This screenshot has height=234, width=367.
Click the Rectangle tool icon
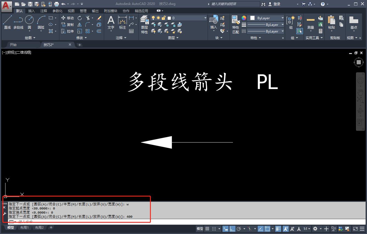click(51, 18)
